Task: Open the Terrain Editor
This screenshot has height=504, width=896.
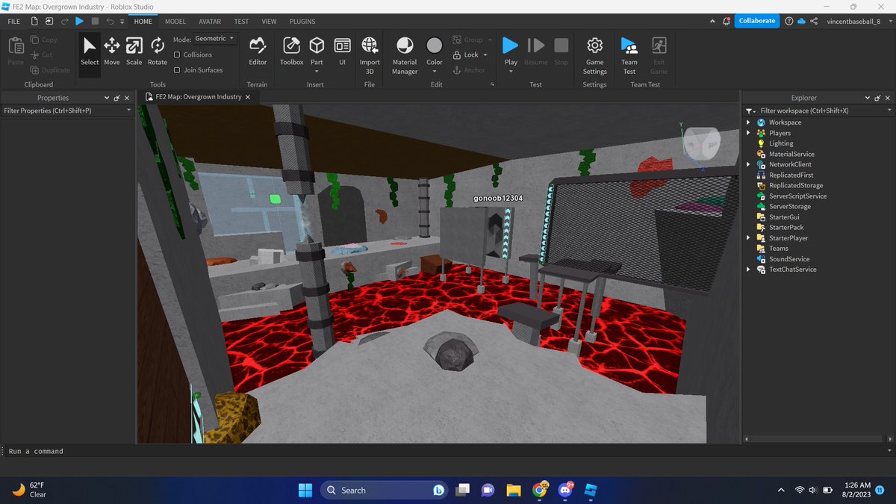Action: [x=258, y=52]
